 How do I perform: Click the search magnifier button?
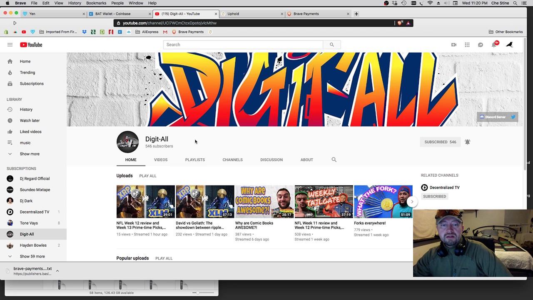point(332,45)
